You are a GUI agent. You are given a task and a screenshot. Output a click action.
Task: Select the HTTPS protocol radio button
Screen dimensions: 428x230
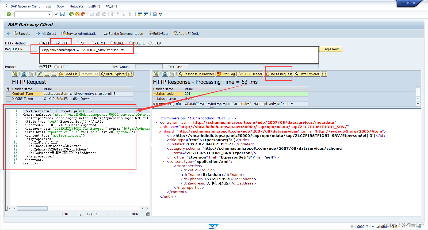coord(56,67)
